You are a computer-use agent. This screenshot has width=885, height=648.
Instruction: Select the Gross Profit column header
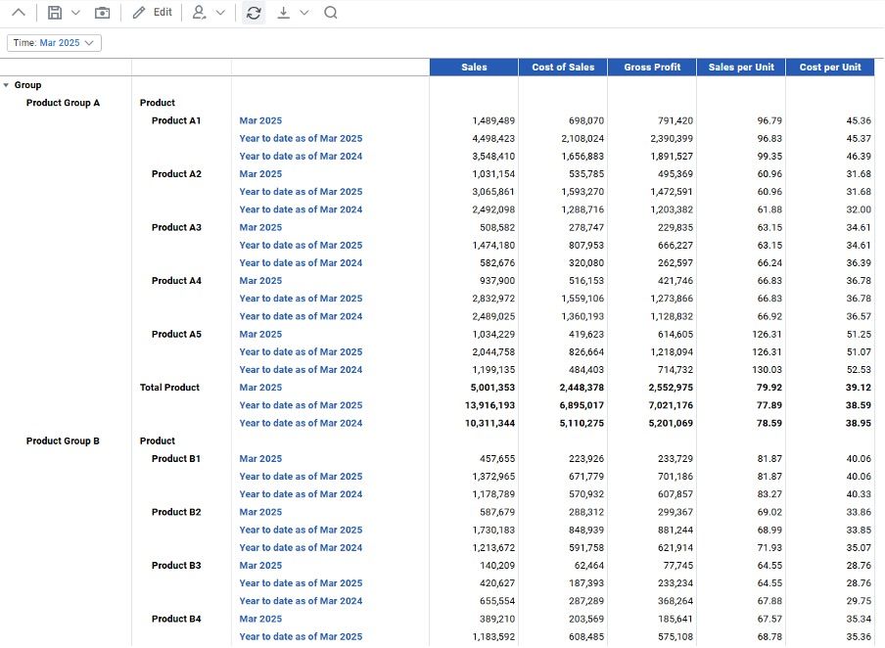tap(651, 67)
